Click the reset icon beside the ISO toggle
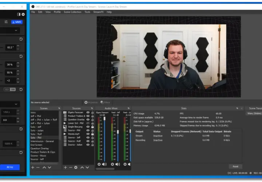262x182 pixels. click(21, 90)
